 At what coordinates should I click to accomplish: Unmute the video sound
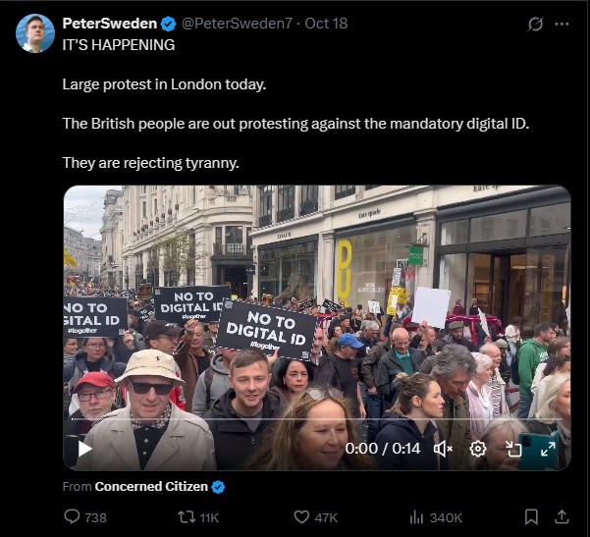[x=443, y=449]
